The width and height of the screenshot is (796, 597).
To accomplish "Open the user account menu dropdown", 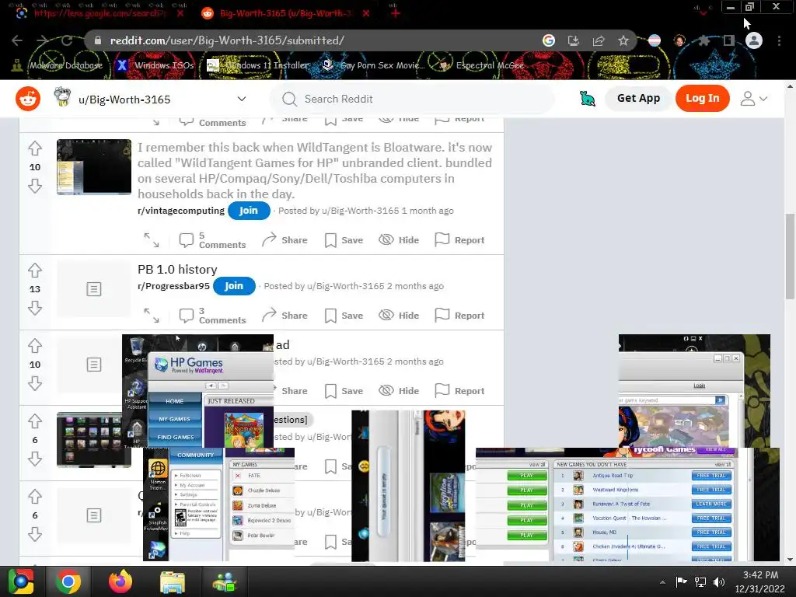I will (x=753, y=99).
